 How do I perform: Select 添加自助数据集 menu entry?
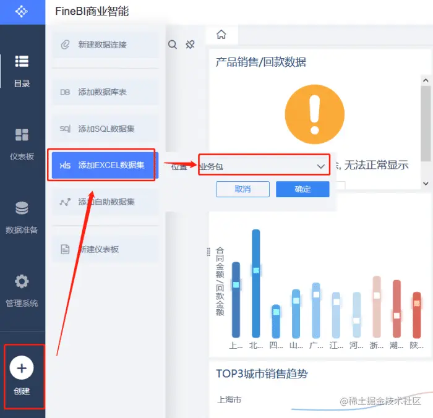pos(105,202)
